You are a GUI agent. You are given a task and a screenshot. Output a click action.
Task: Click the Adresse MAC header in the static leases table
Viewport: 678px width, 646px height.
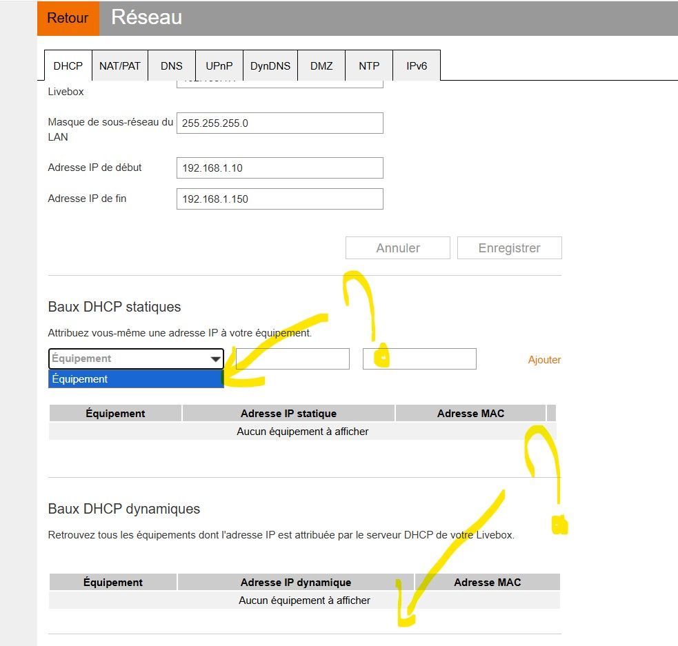(470, 413)
